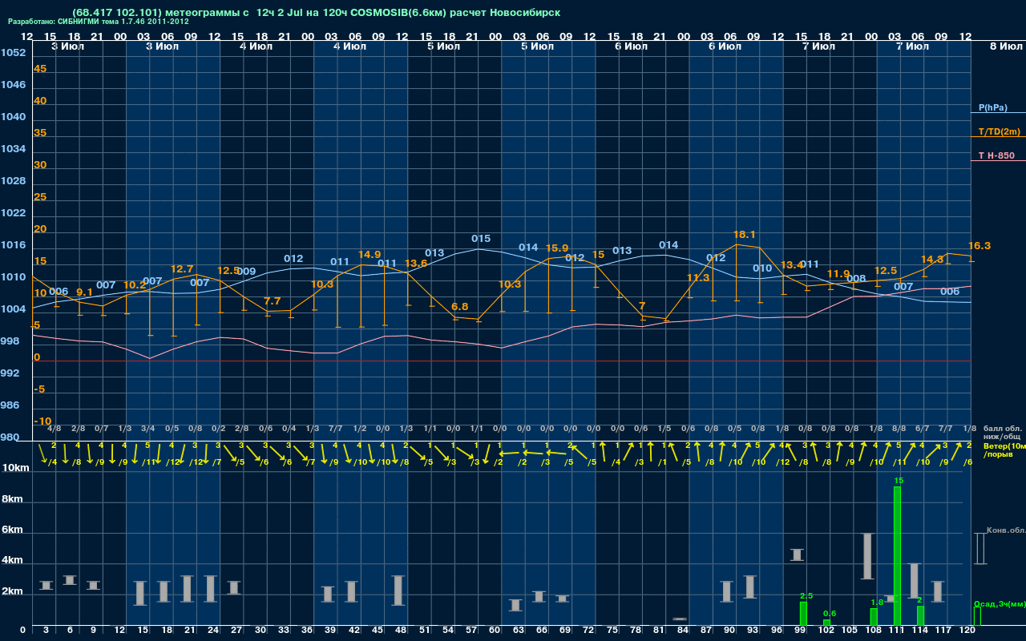Click forecast hour 48 on bottom axis
The height and width of the screenshot is (641, 1026).
click(x=402, y=631)
